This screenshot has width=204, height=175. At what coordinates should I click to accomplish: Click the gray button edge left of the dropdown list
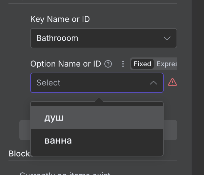point(25,130)
